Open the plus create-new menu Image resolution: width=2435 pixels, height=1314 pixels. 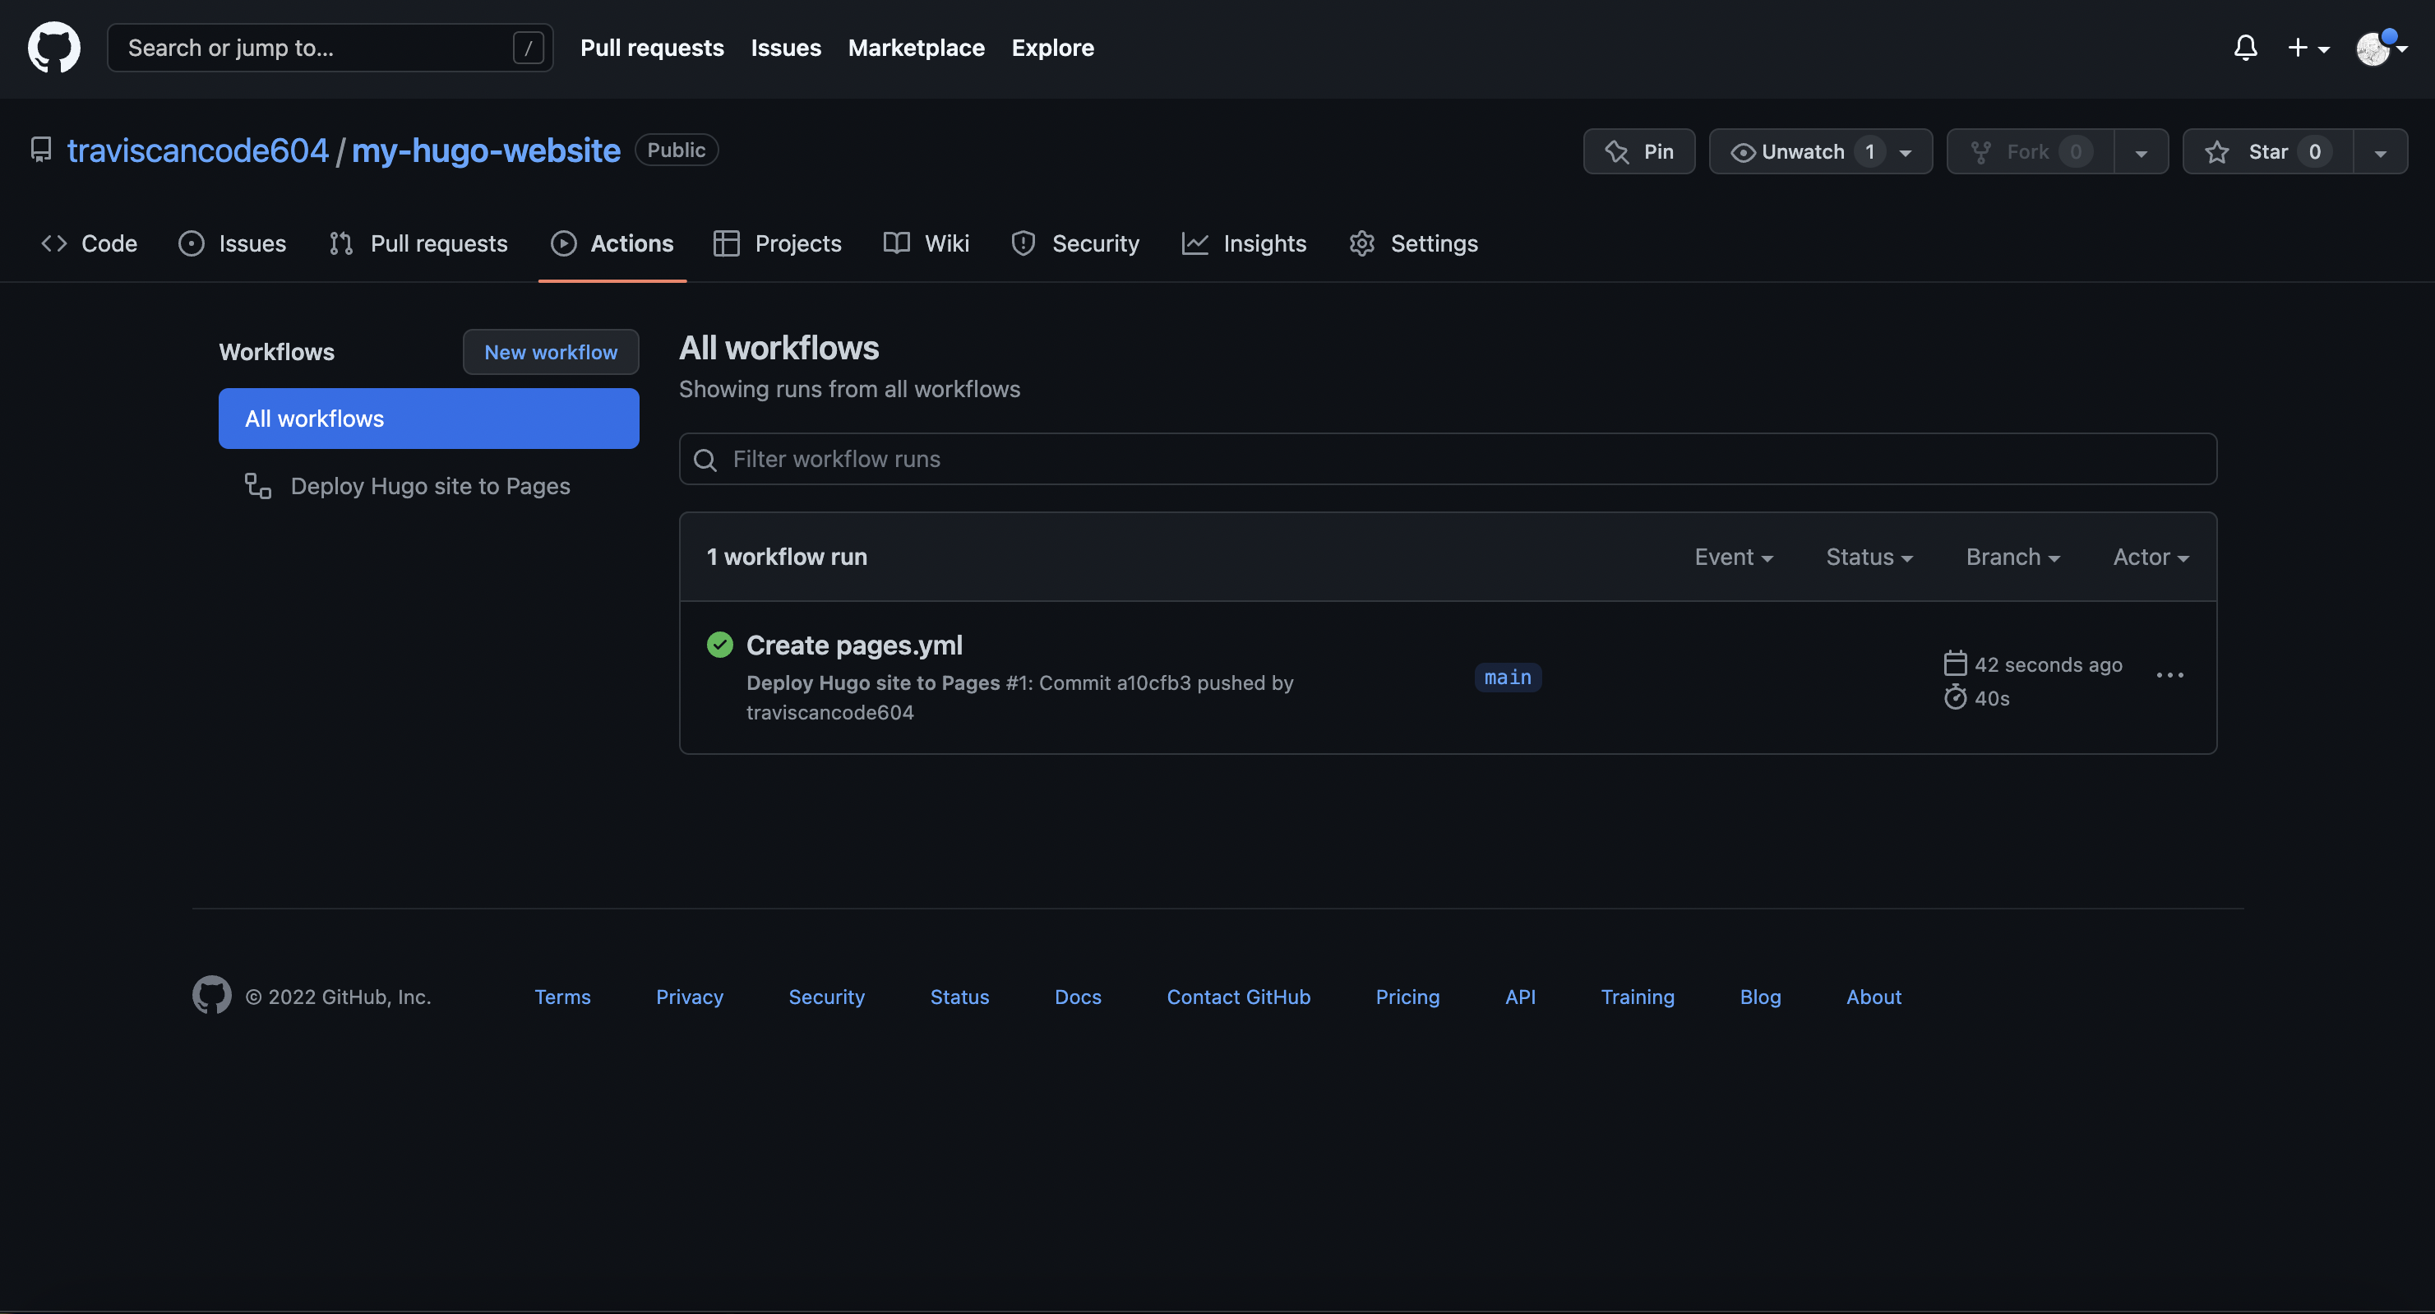point(2308,47)
